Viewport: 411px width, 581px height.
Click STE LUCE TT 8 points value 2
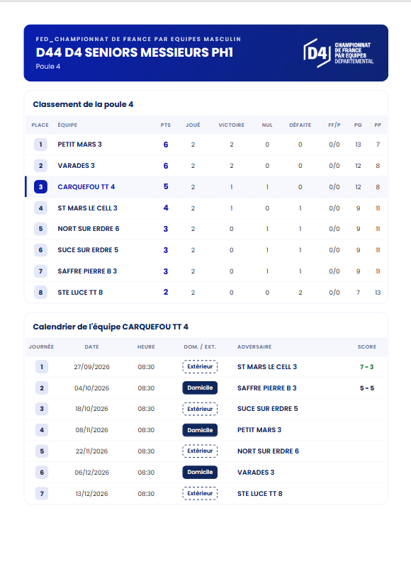point(166,293)
